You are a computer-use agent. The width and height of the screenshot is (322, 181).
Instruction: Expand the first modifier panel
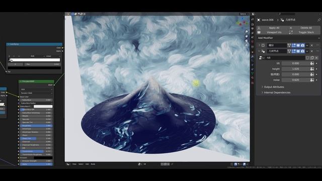coord(259,45)
